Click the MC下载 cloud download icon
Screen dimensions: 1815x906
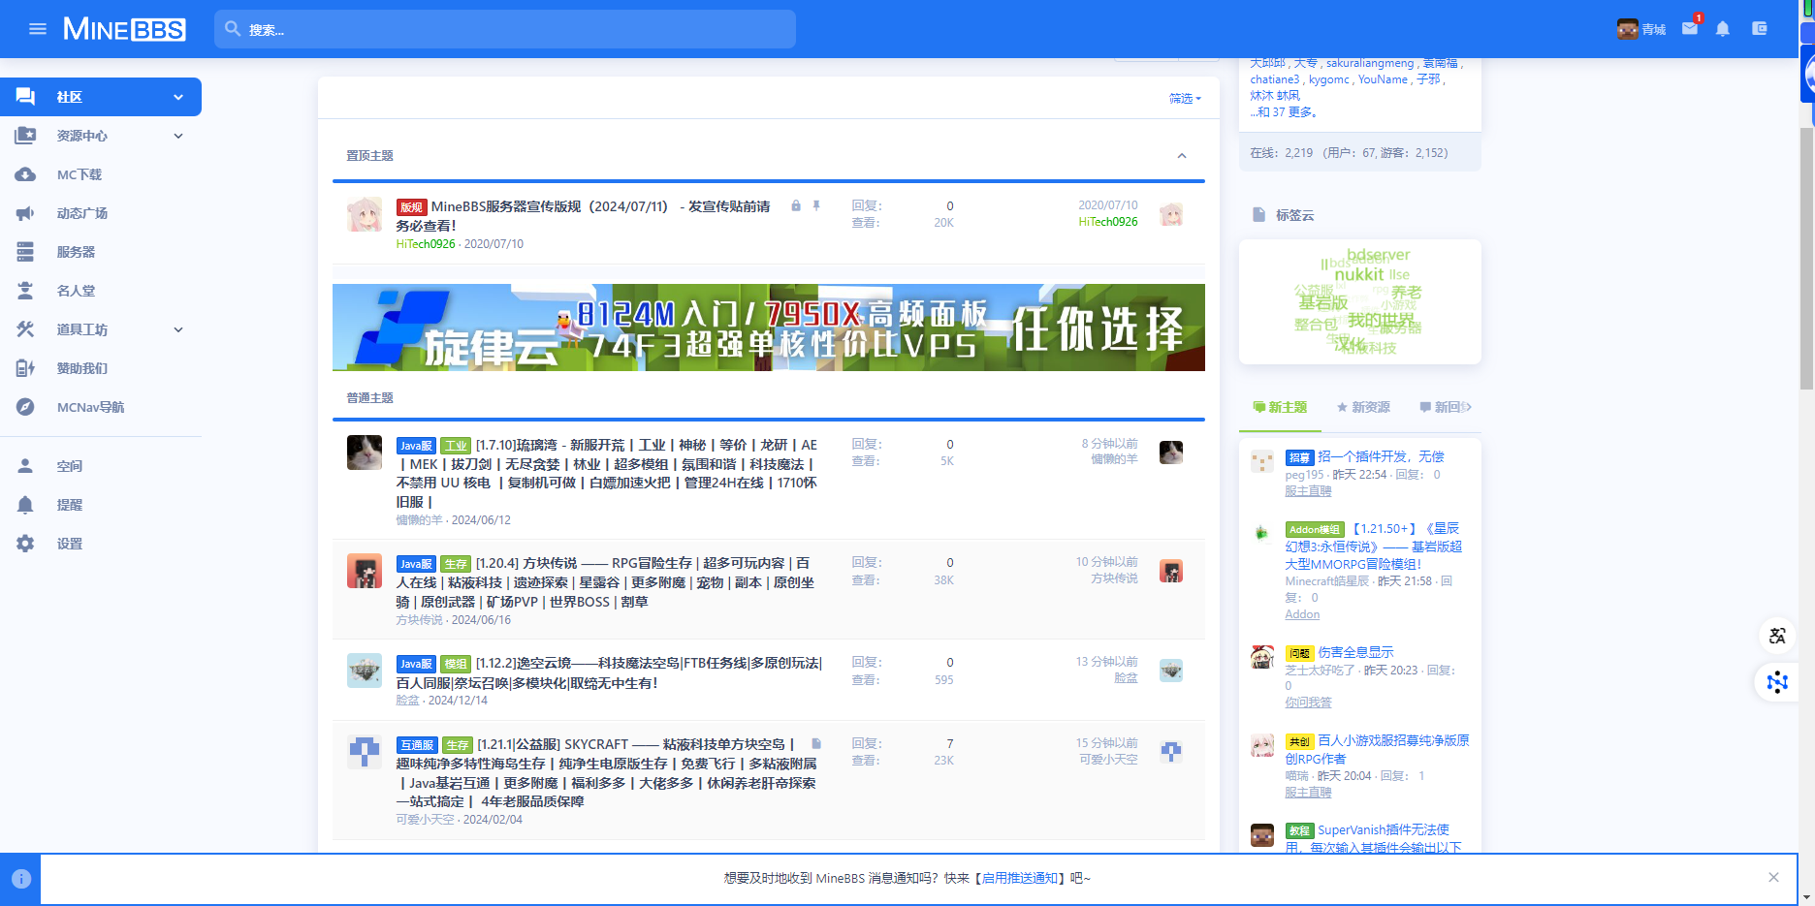point(25,174)
